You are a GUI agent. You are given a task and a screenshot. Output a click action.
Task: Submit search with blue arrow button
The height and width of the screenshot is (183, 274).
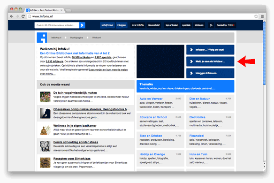pos(82,25)
